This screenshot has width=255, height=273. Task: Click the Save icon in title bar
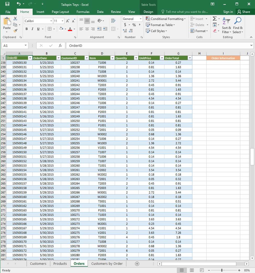7,4
